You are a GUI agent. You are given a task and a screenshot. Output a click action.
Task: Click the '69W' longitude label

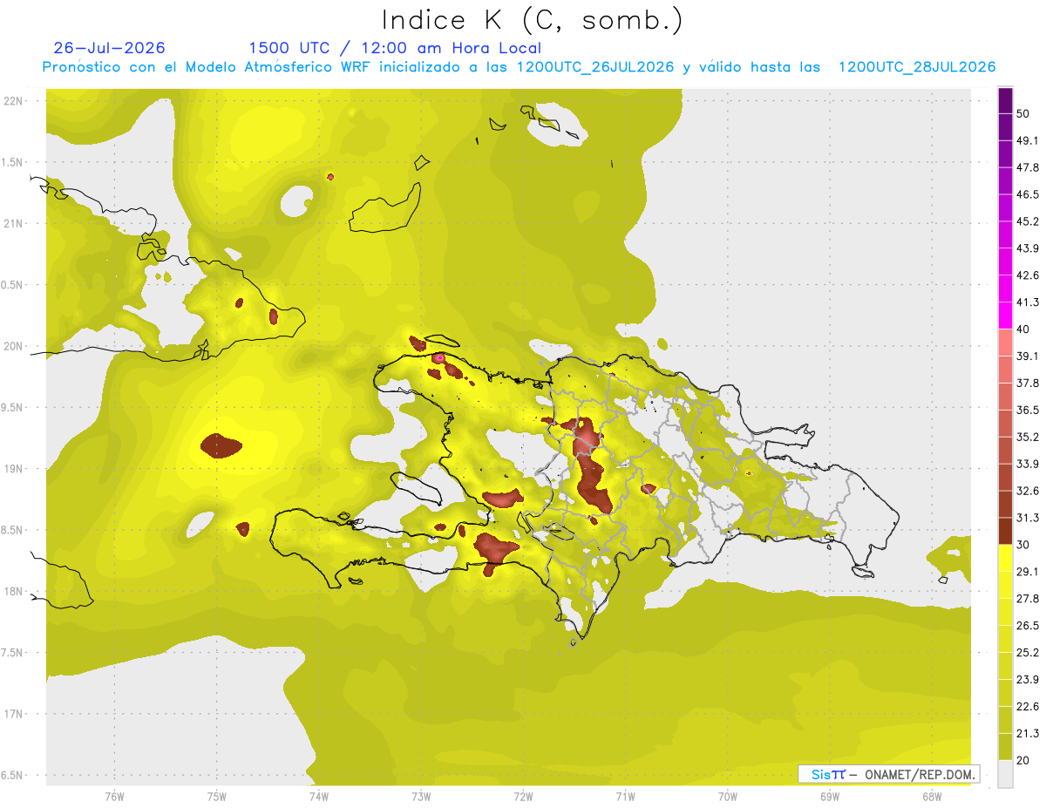click(x=829, y=797)
